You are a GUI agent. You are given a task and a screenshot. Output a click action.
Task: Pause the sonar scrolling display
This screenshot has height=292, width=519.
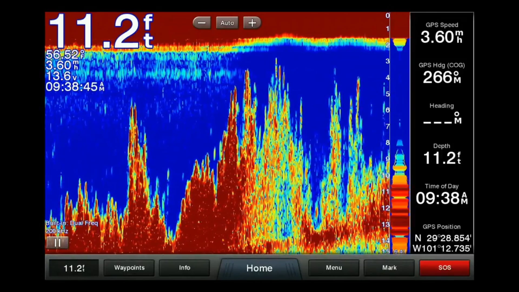[x=57, y=243]
